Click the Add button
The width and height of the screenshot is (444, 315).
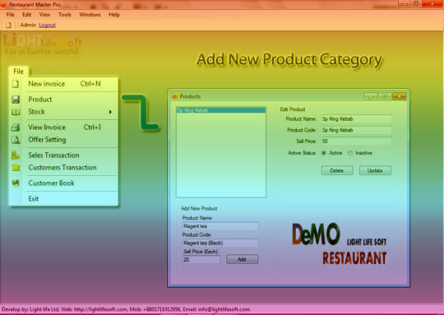pyautogui.click(x=242, y=259)
